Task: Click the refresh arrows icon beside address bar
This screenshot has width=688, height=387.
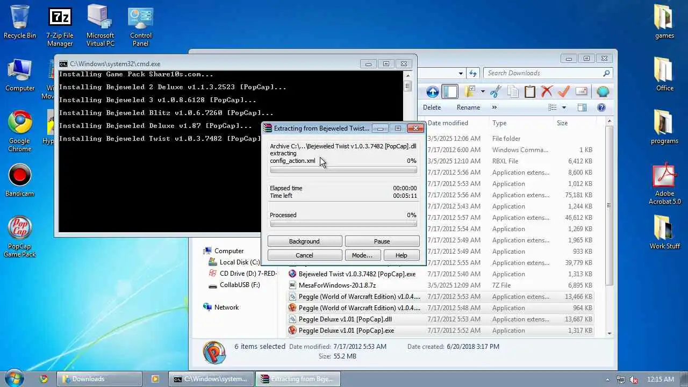Action: 473,73
